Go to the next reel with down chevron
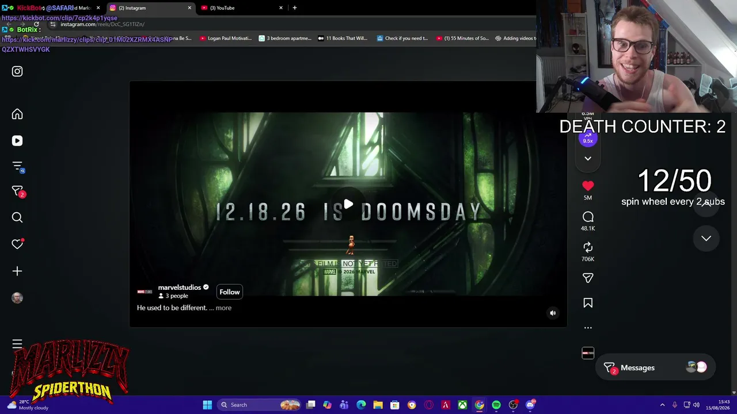Image resolution: width=737 pixels, height=414 pixels. coord(706,238)
